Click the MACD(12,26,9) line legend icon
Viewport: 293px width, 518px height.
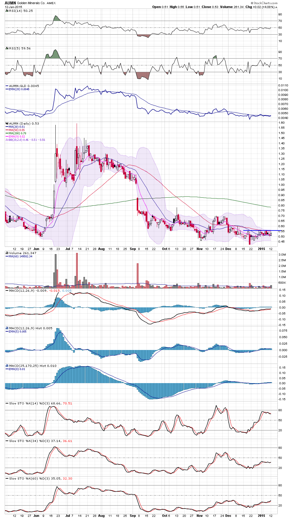tap(7, 291)
